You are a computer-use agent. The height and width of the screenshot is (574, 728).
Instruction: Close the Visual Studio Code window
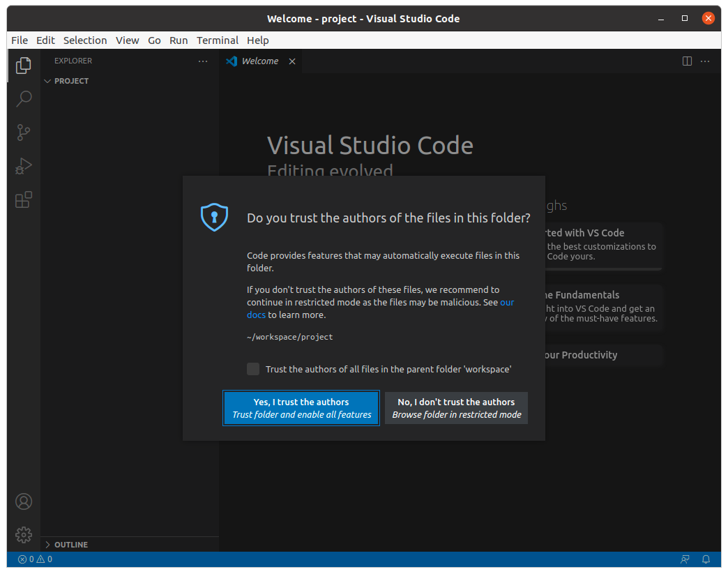[x=708, y=18]
